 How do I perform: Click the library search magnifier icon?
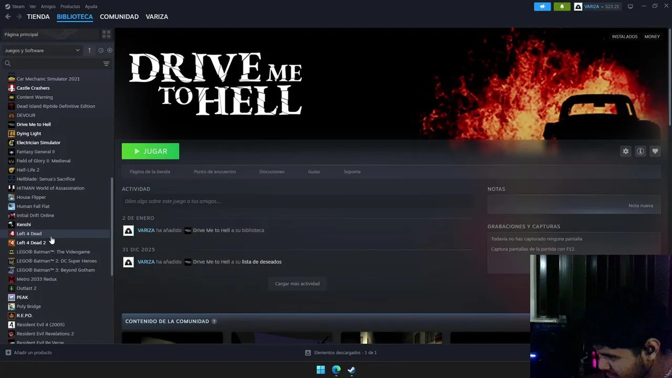pyautogui.click(x=8, y=64)
